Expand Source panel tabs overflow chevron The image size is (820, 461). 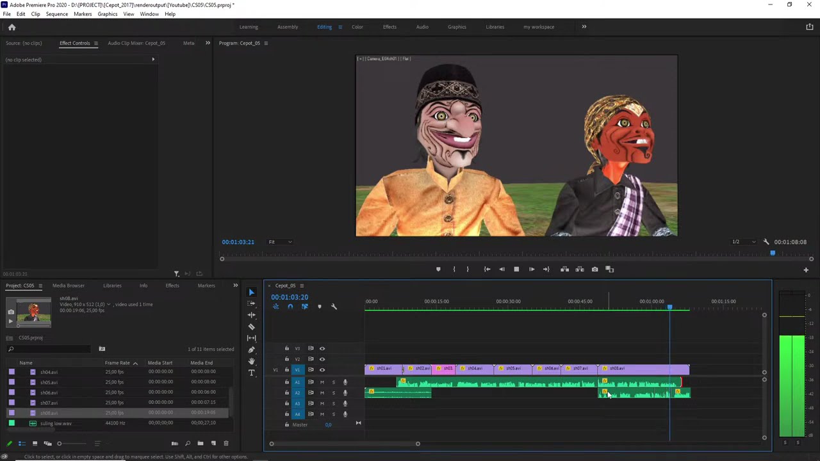tap(208, 43)
